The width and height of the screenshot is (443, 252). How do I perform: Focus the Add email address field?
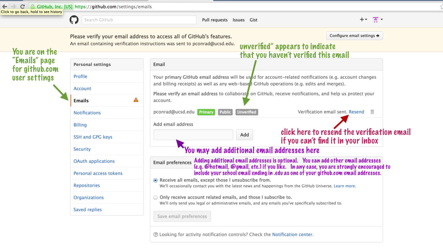pos(193,135)
